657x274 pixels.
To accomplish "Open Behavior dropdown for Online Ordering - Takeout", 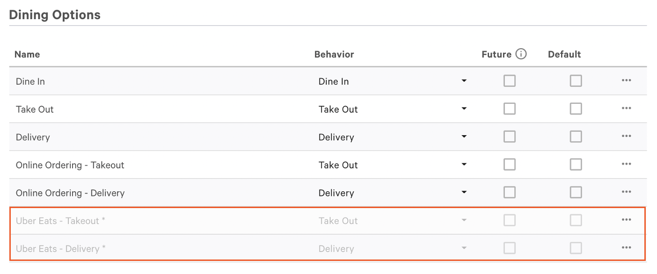I will (463, 164).
